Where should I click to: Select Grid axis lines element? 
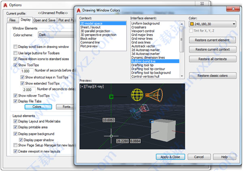tap(155, 42)
